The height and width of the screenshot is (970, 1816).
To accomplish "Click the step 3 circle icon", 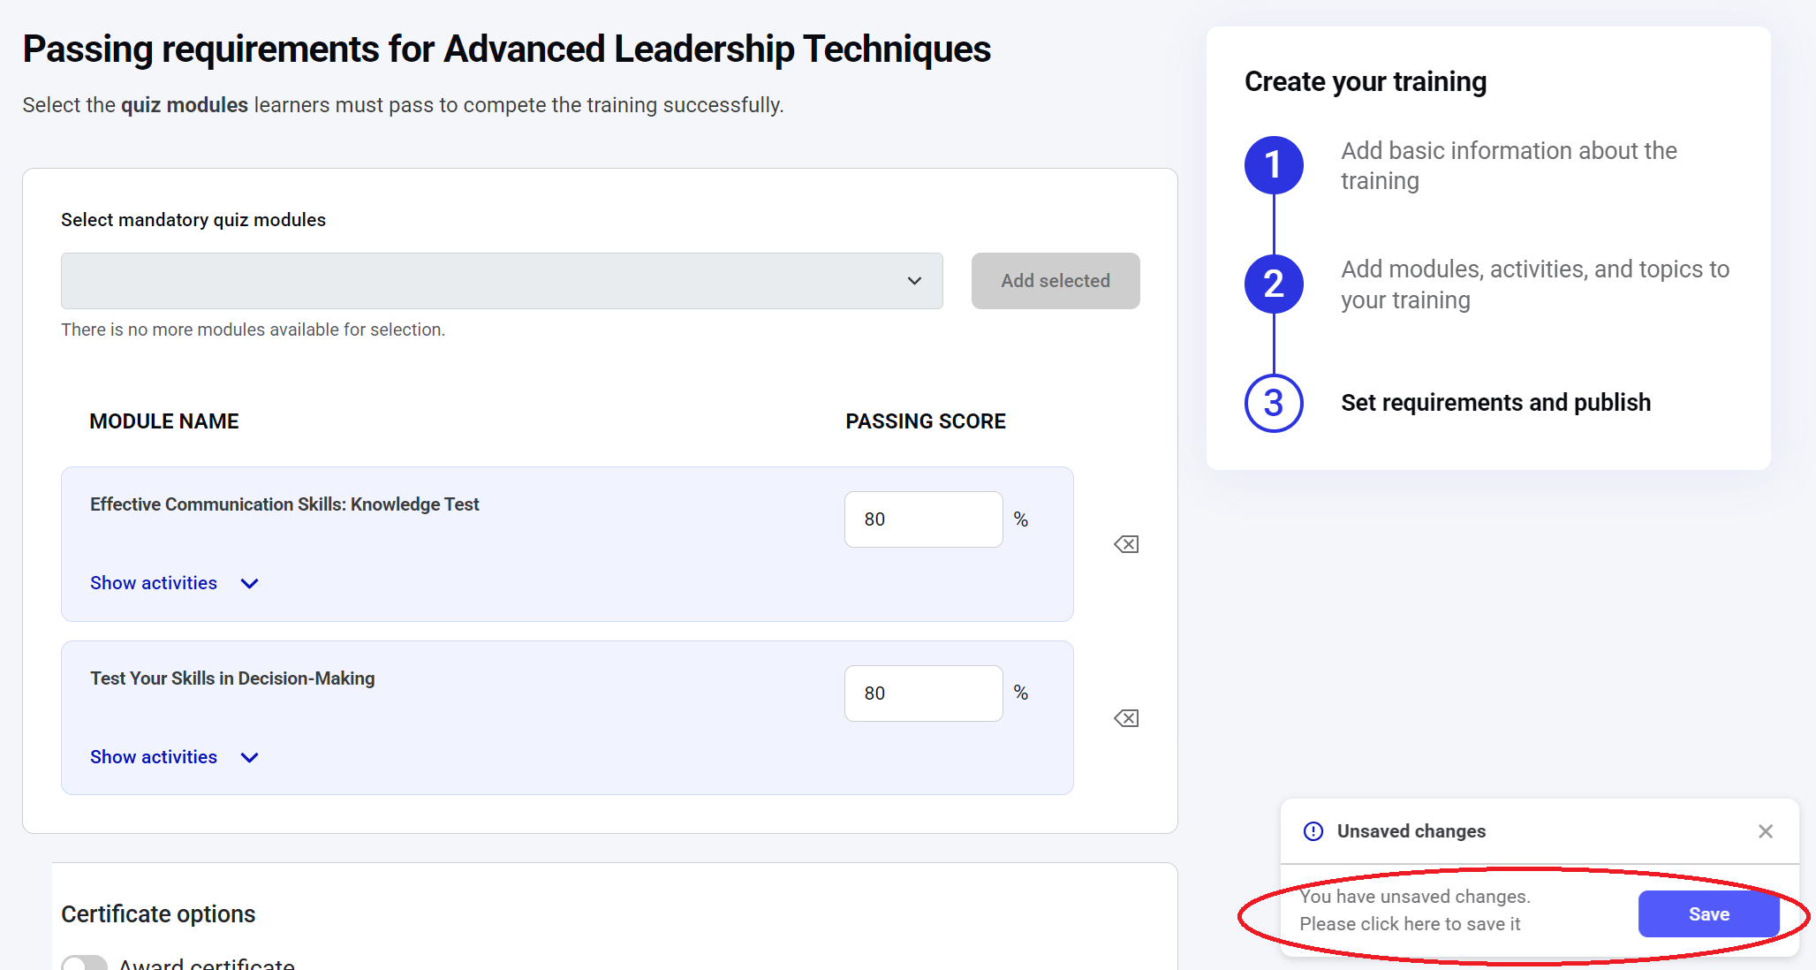I will click(1274, 404).
